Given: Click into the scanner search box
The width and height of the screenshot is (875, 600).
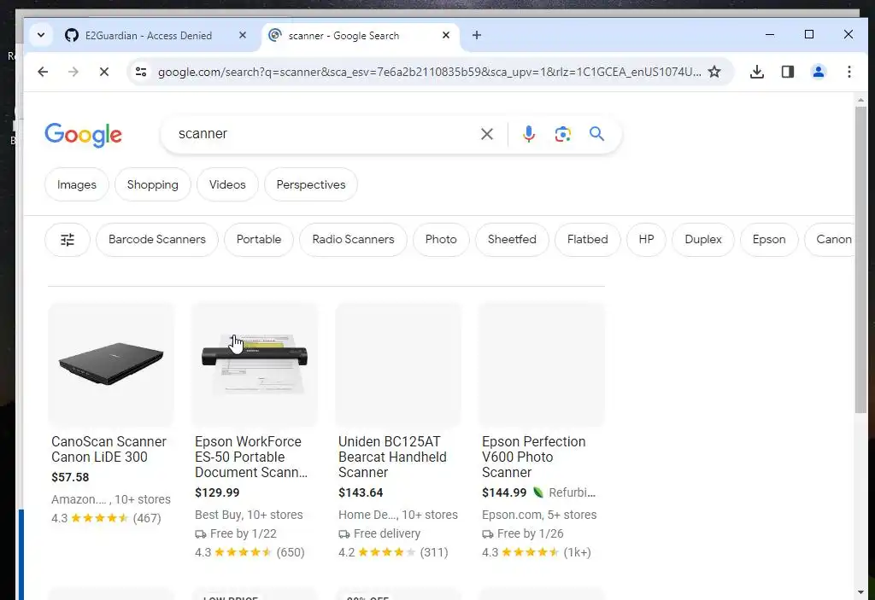Looking at the screenshot, I should coord(324,134).
